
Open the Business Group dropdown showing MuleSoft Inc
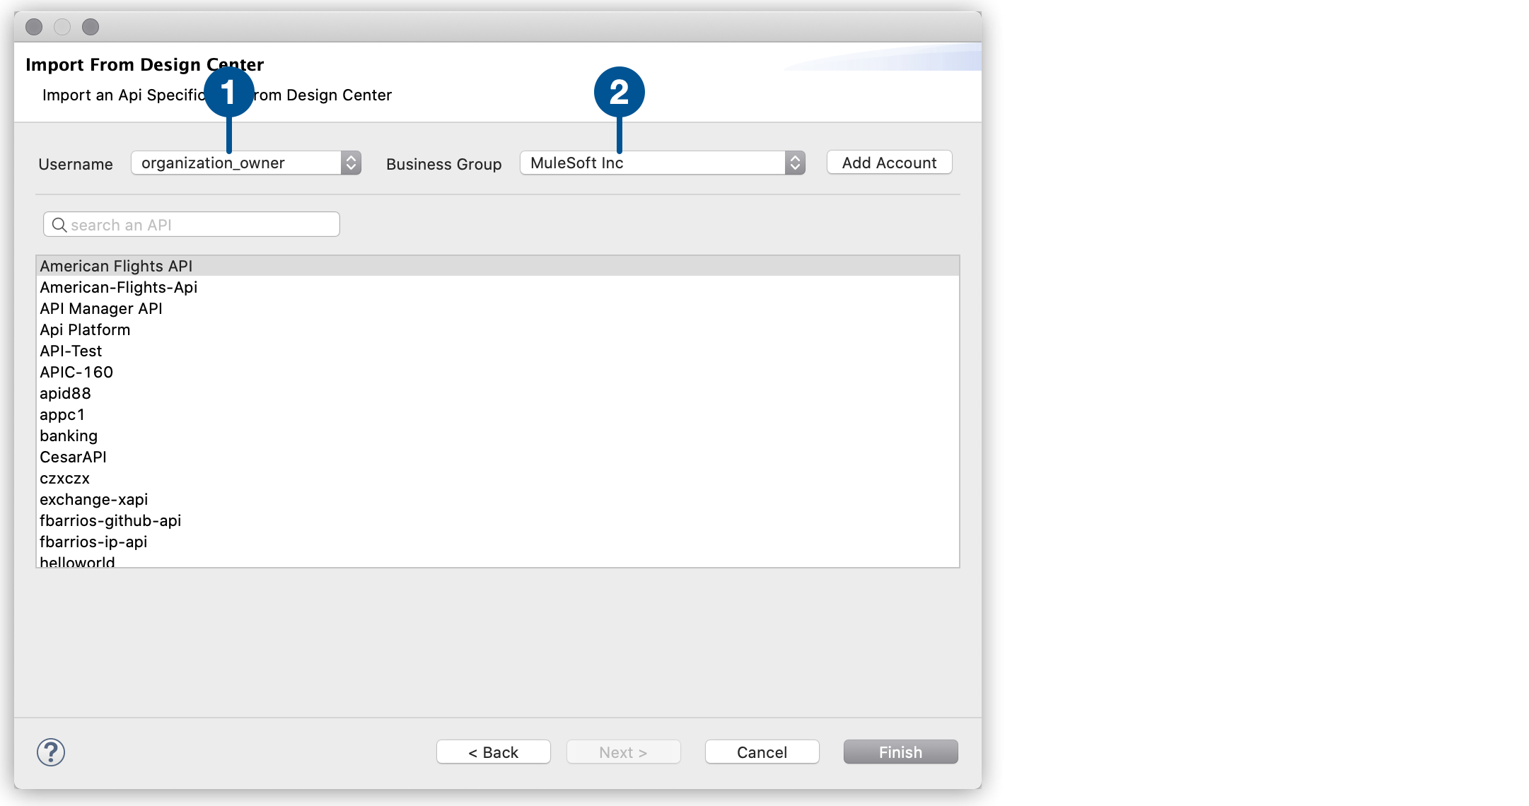pyautogui.click(x=651, y=163)
